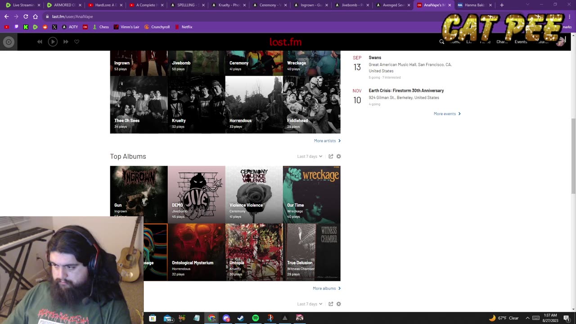Open 'Our Time' album by Wreckage
Image resolution: width=576 pixels, height=324 pixels.
tap(311, 194)
